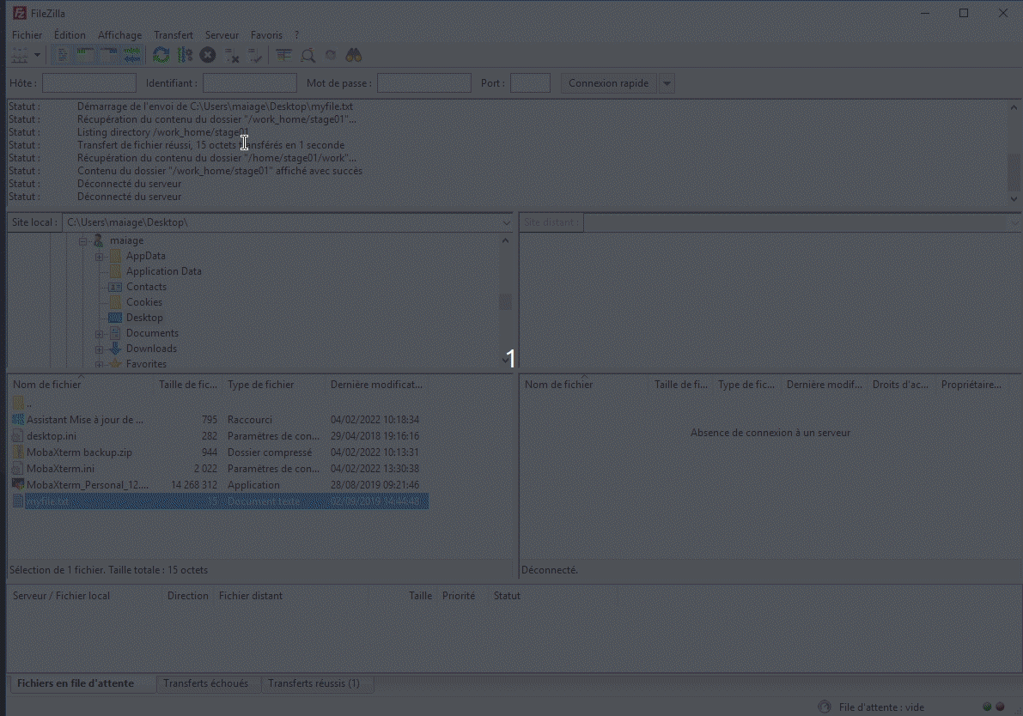Open the Site Manager icon

20,56
